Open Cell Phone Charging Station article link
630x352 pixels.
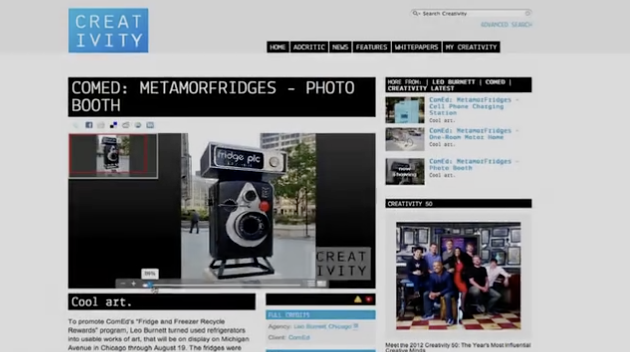point(474,106)
